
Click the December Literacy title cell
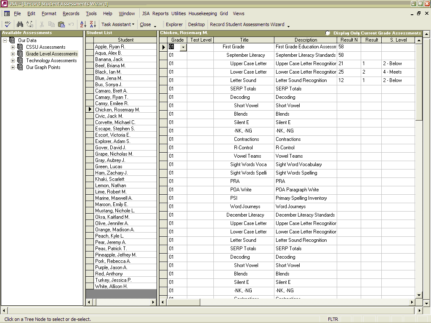click(244, 215)
